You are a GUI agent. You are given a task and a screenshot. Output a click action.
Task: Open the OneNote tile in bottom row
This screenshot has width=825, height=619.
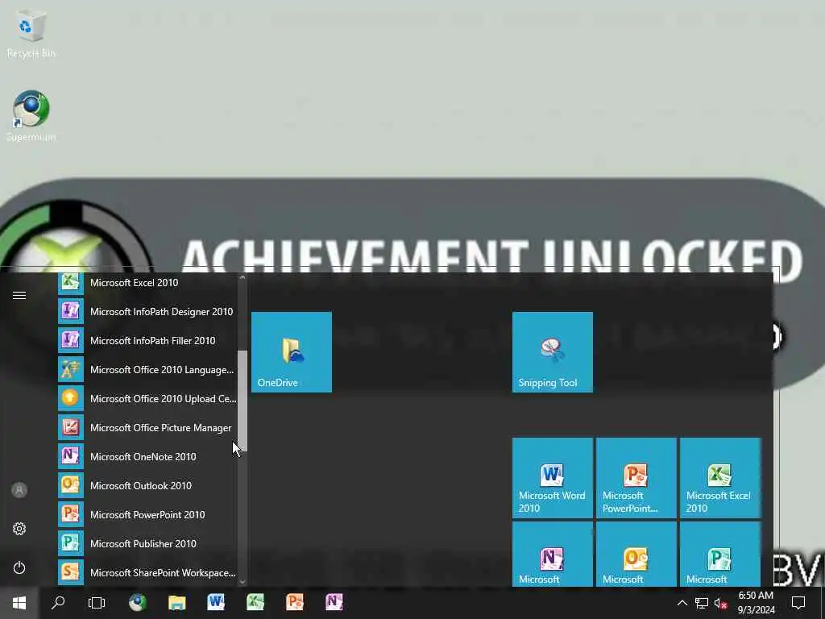coord(553,554)
